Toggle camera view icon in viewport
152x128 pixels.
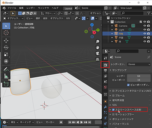97,53
